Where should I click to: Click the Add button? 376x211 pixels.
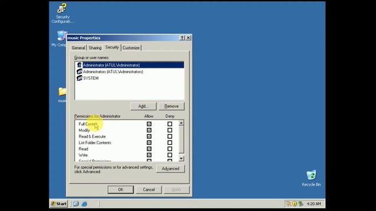143,106
